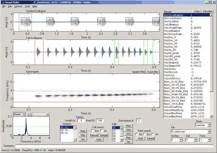Image resolution: width=217 pixels, height=153 pixels.
Task: Click the Copy button above Results
Action: pos(197,11)
